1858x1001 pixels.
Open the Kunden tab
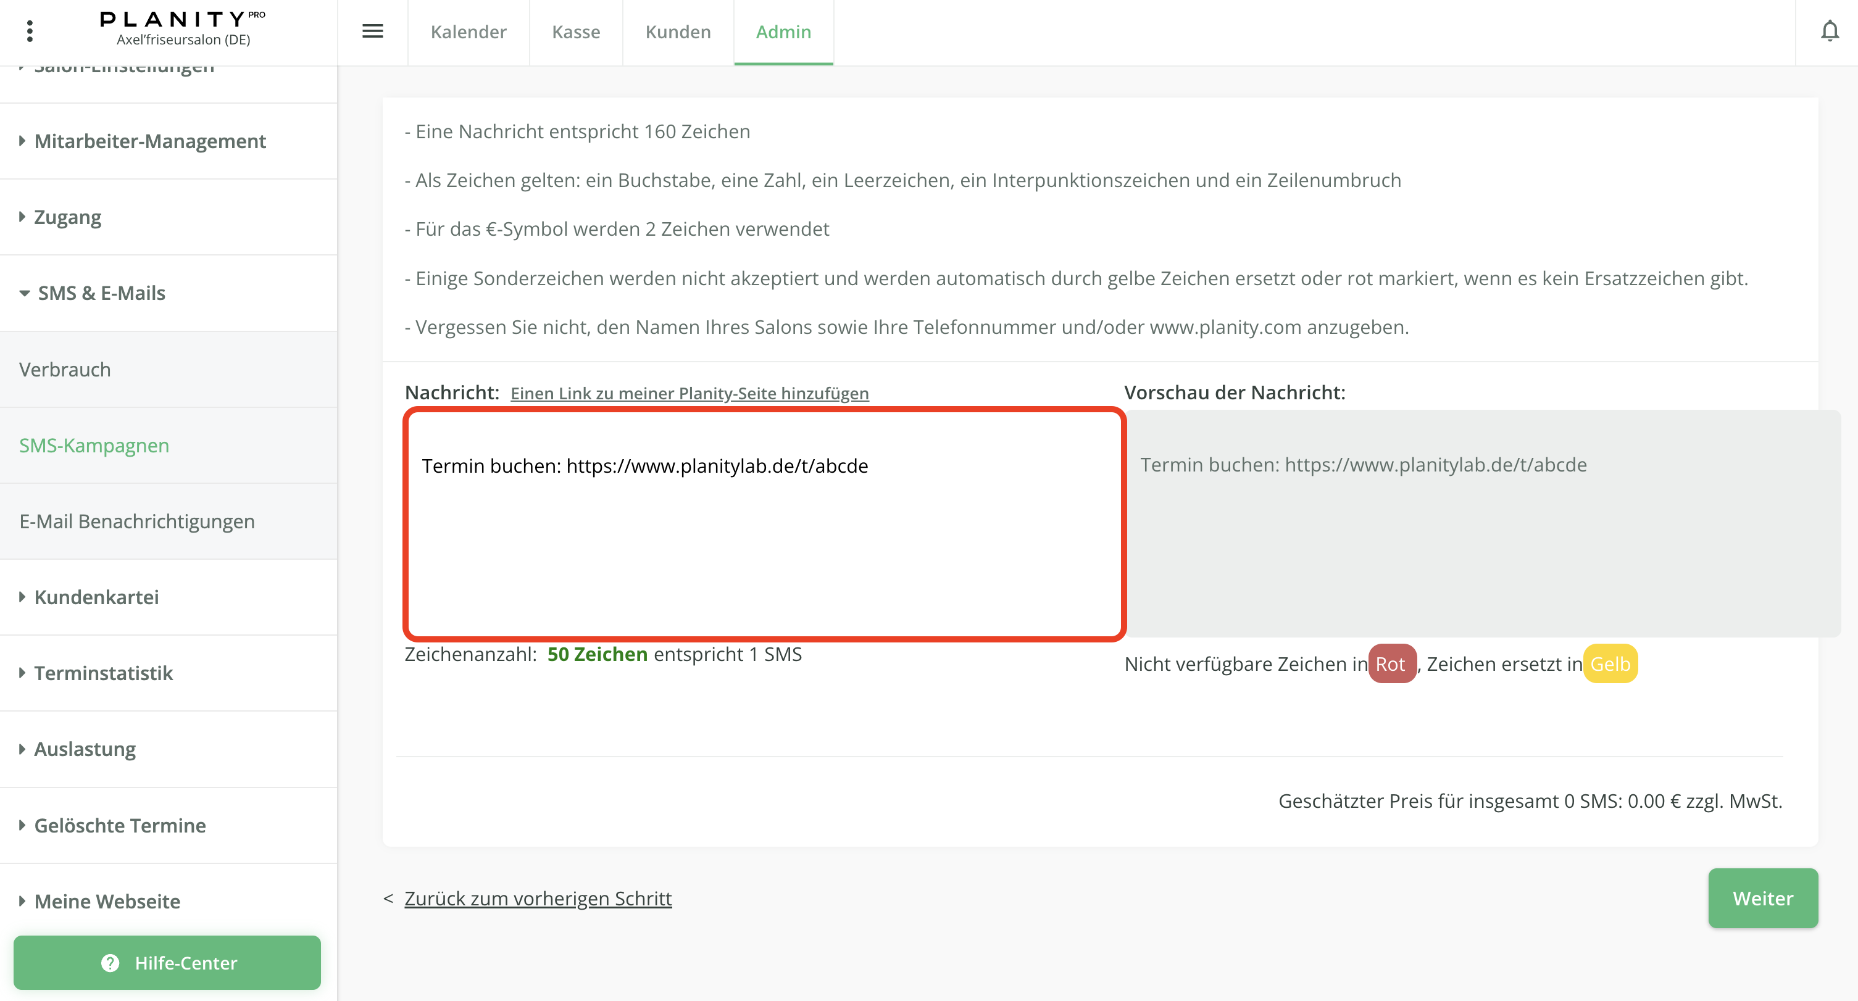click(x=678, y=31)
